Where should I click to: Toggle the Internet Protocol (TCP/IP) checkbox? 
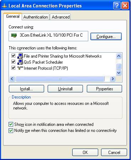coord(13,68)
